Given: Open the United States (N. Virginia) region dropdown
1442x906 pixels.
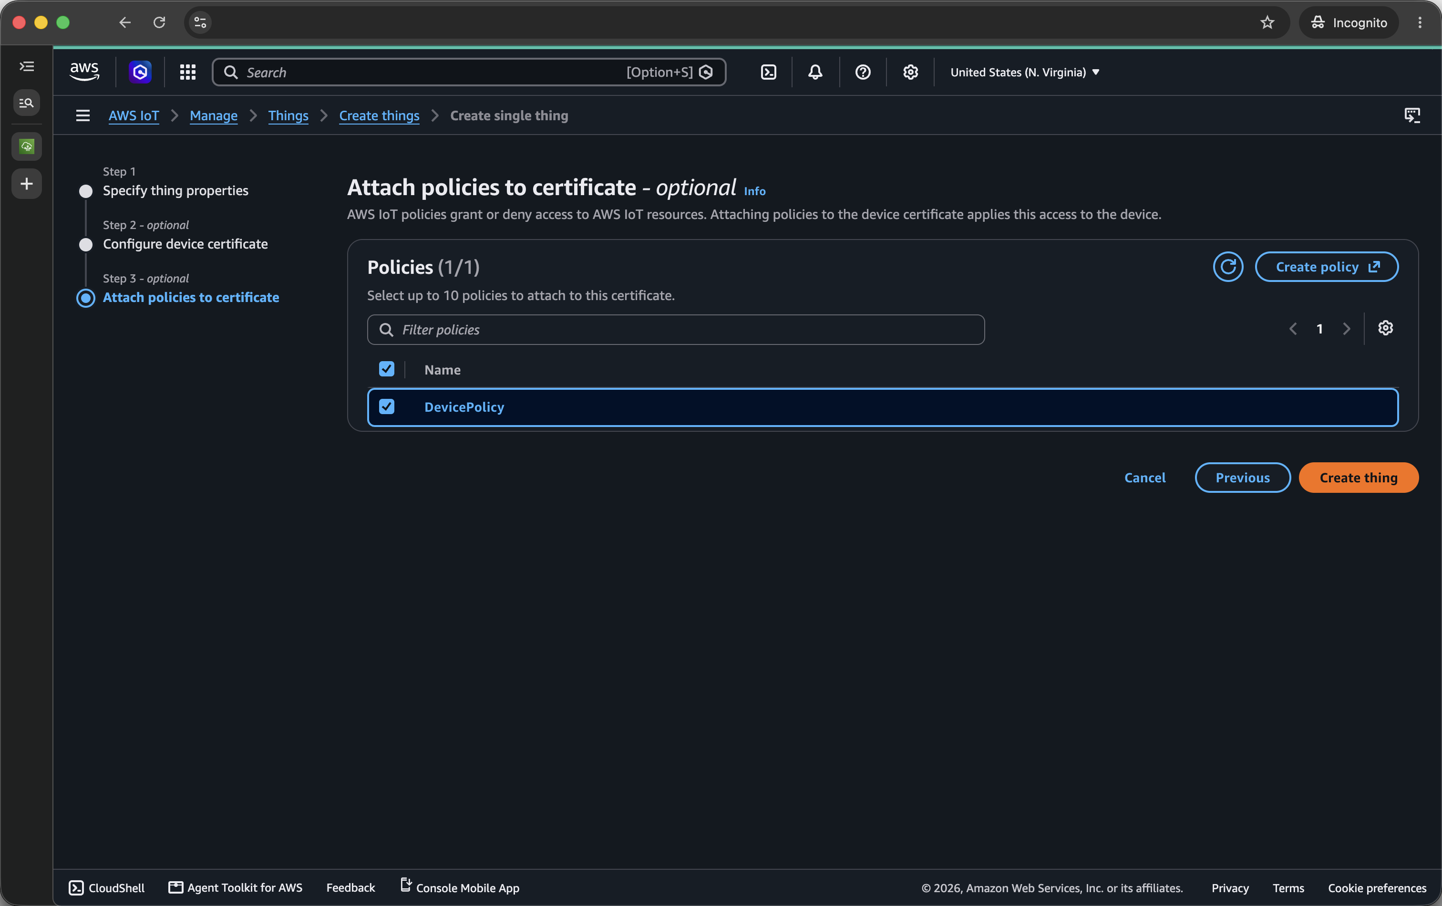Looking at the screenshot, I should coord(1025,72).
